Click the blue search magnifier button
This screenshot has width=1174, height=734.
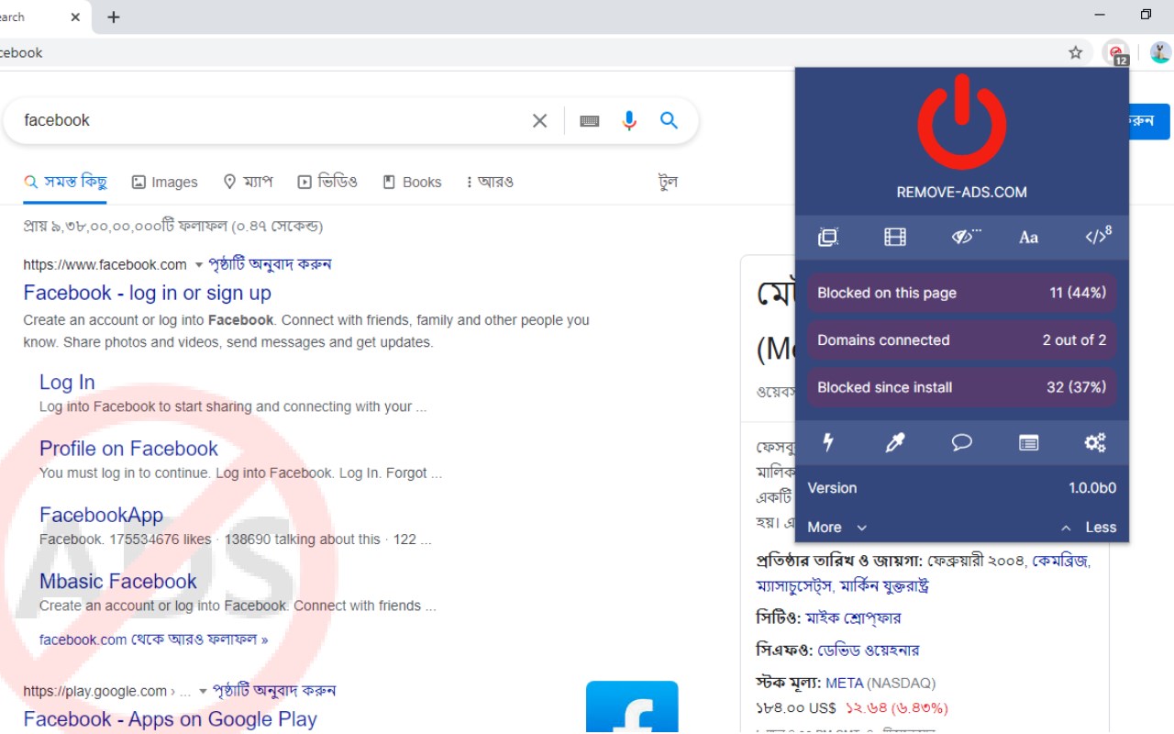(670, 120)
